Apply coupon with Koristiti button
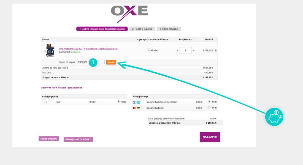 (111, 62)
